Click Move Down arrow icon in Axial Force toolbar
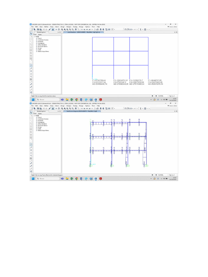This screenshot has width=208, height=277. tap(103, 108)
